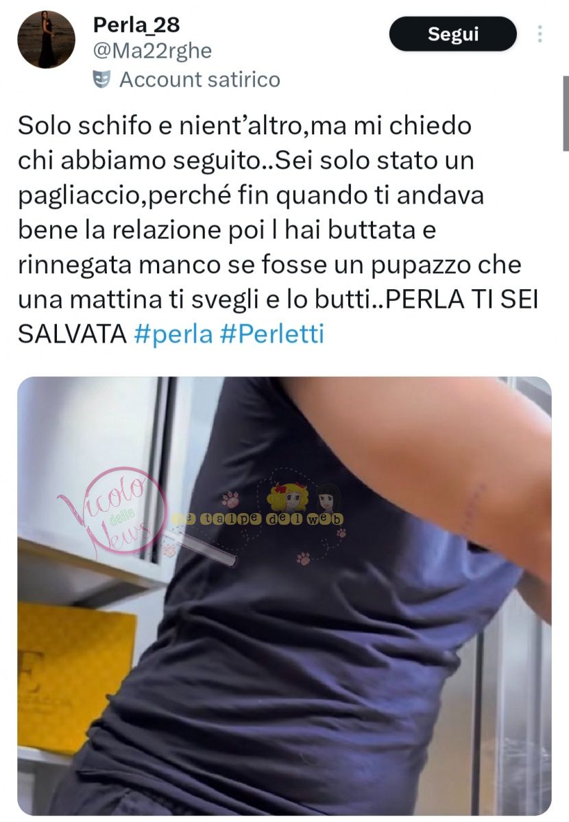Click the pink paw print above the watermark
569x822 pixels.
click(230, 498)
